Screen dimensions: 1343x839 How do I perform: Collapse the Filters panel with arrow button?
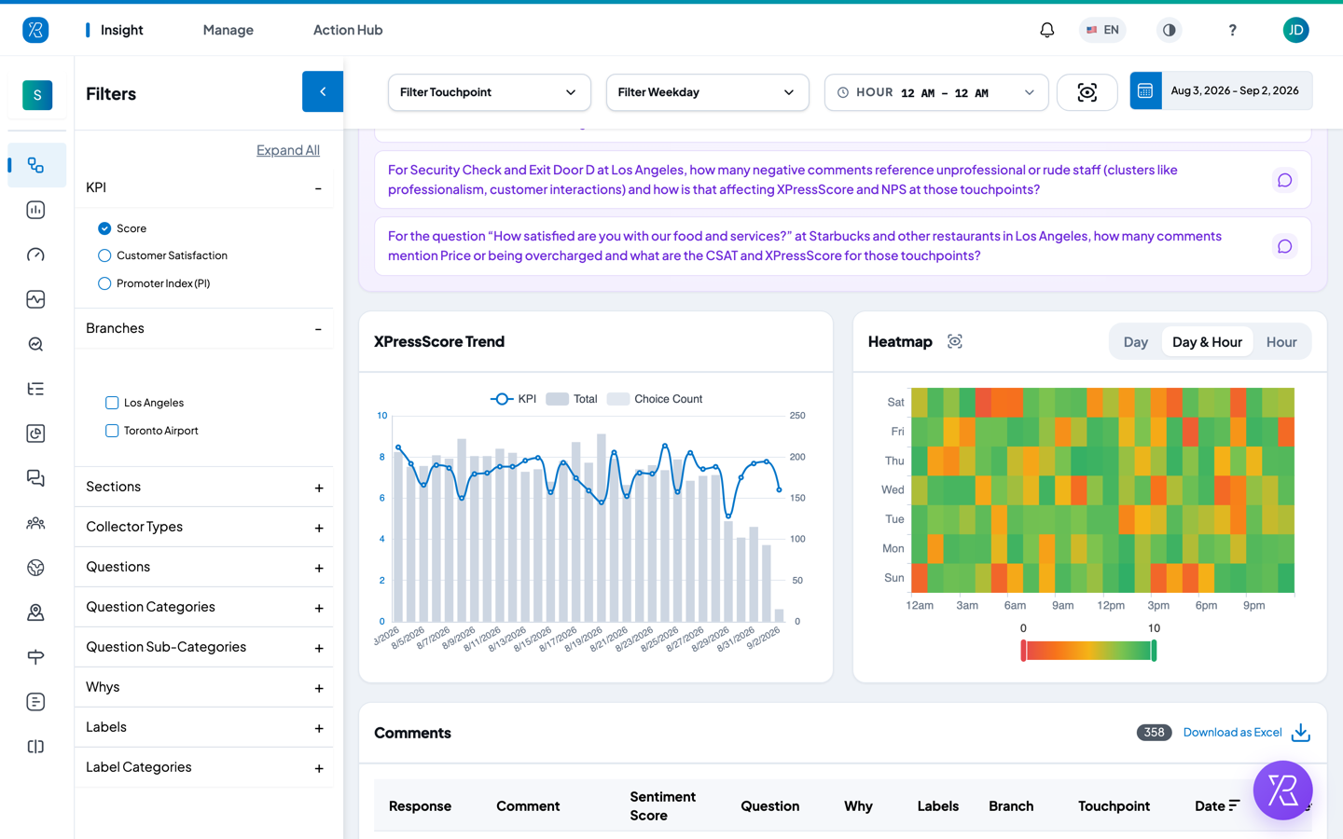[323, 91]
